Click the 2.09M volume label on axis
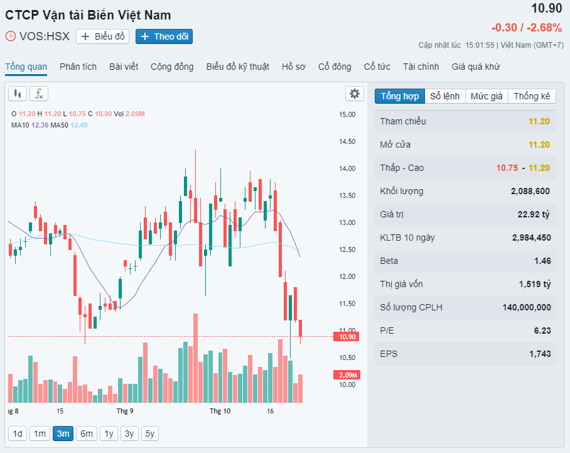The height and width of the screenshot is (453, 570). pyautogui.click(x=347, y=375)
